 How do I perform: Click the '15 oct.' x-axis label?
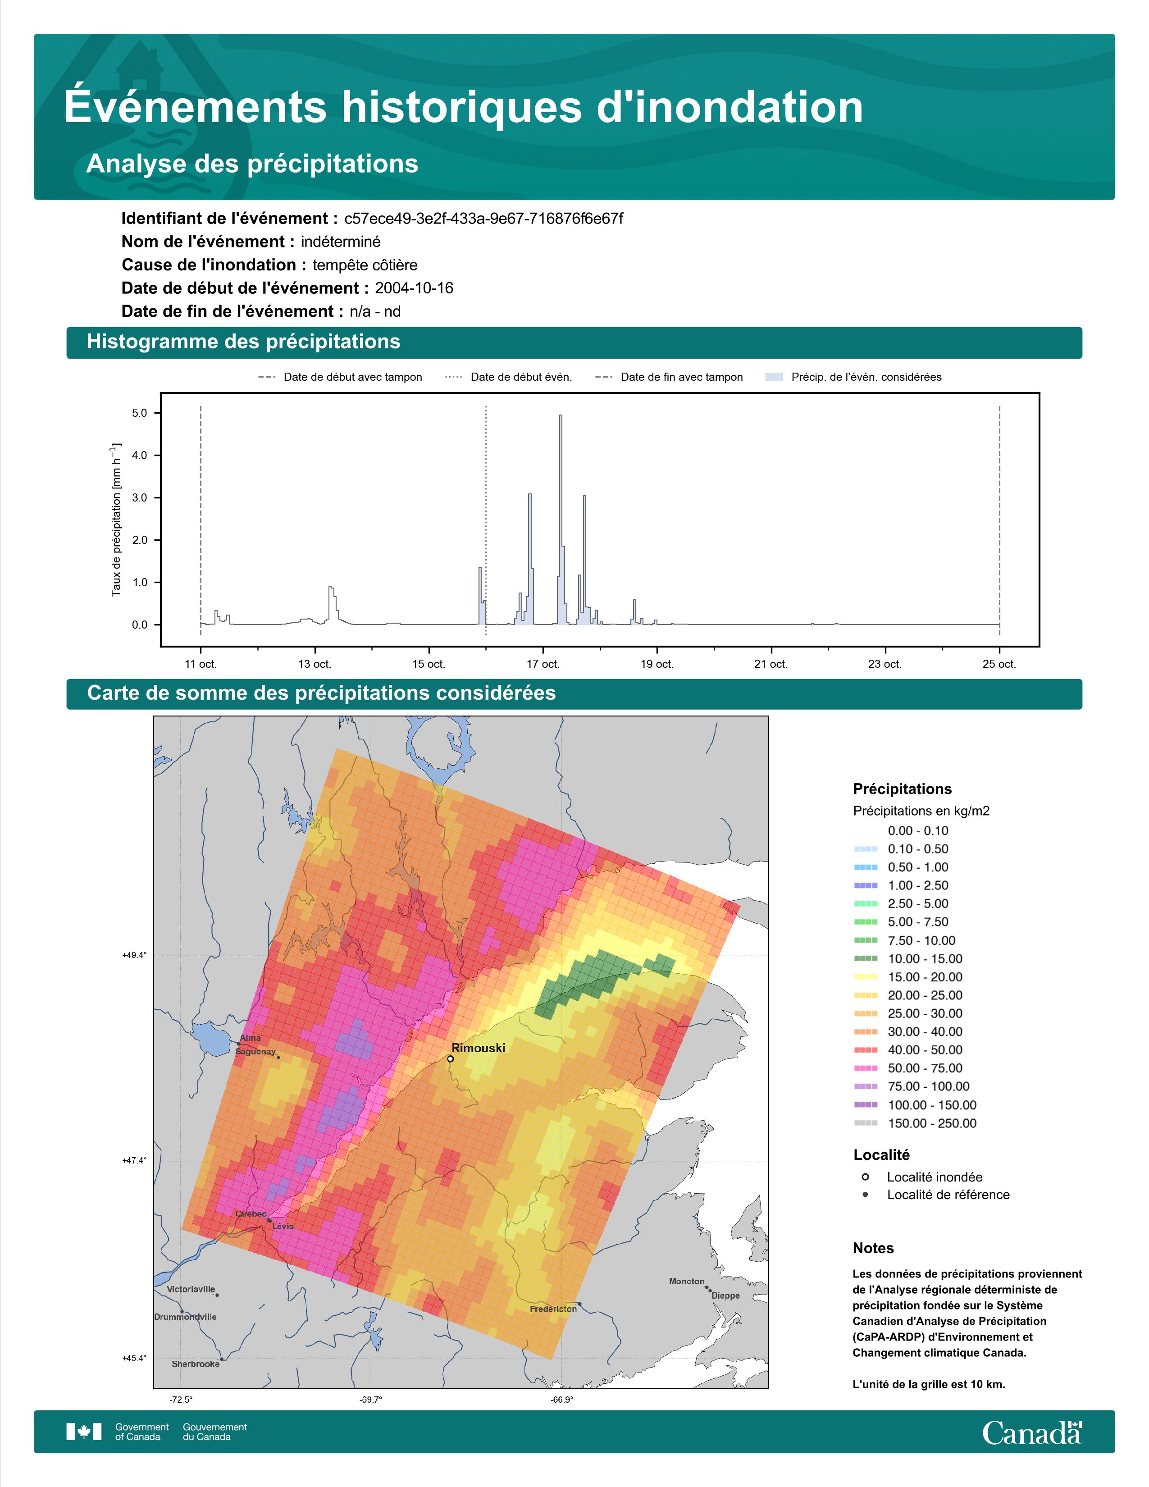pyautogui.click(x=428, y=664)
